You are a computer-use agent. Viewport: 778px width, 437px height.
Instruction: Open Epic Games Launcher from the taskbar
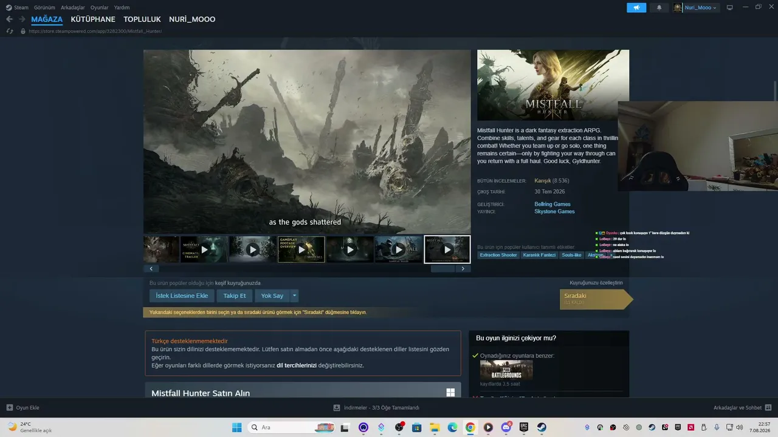524,427
